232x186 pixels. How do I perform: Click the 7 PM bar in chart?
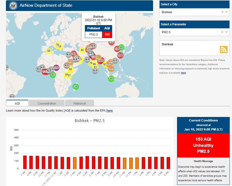25,162
